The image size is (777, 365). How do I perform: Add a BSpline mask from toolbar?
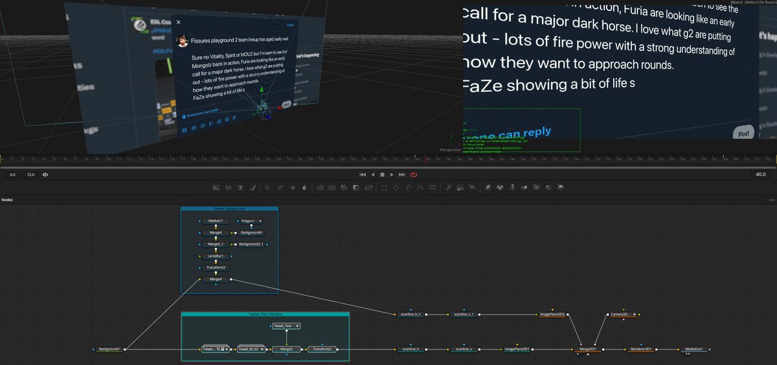click(421, 187)
